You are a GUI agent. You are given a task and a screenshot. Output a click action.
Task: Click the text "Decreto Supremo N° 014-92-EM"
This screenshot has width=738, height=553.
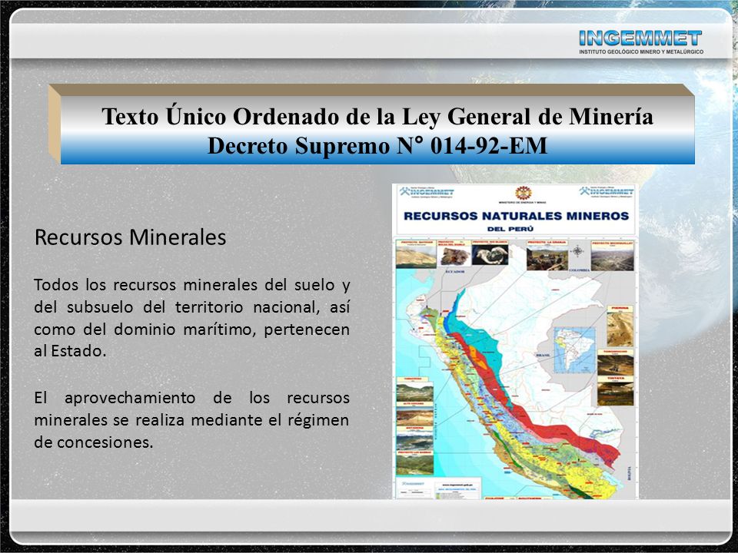(377, 145)
